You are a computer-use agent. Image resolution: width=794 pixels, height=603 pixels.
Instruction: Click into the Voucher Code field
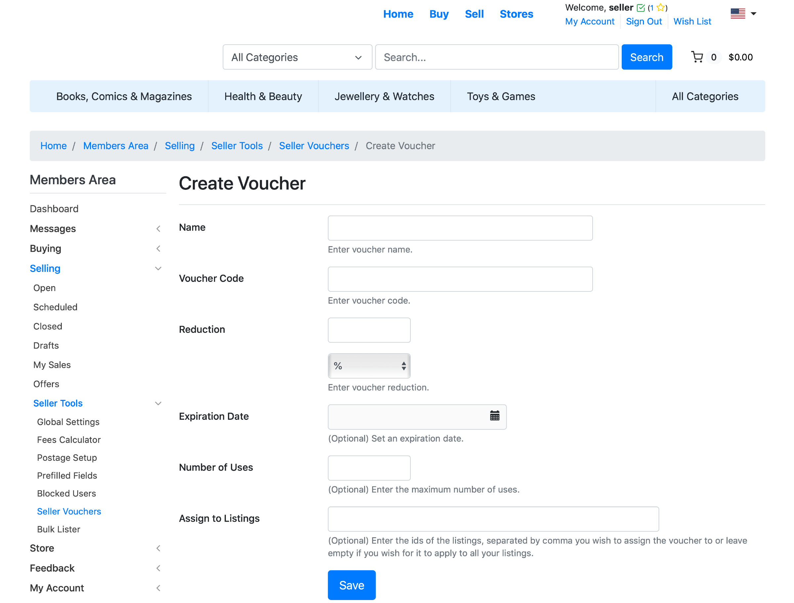click(x=460, y=279)
